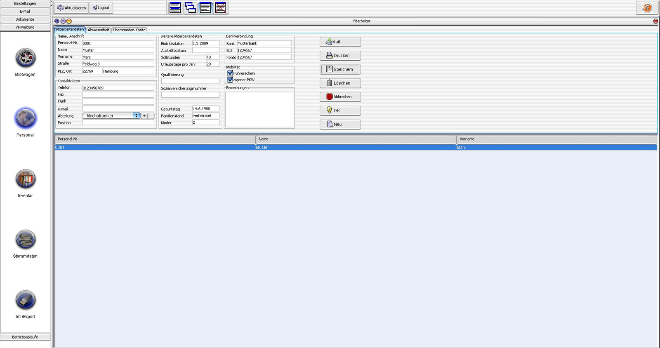Open the Dokumente sidebar section
The image size is (660, 348).
pos(25,19)
